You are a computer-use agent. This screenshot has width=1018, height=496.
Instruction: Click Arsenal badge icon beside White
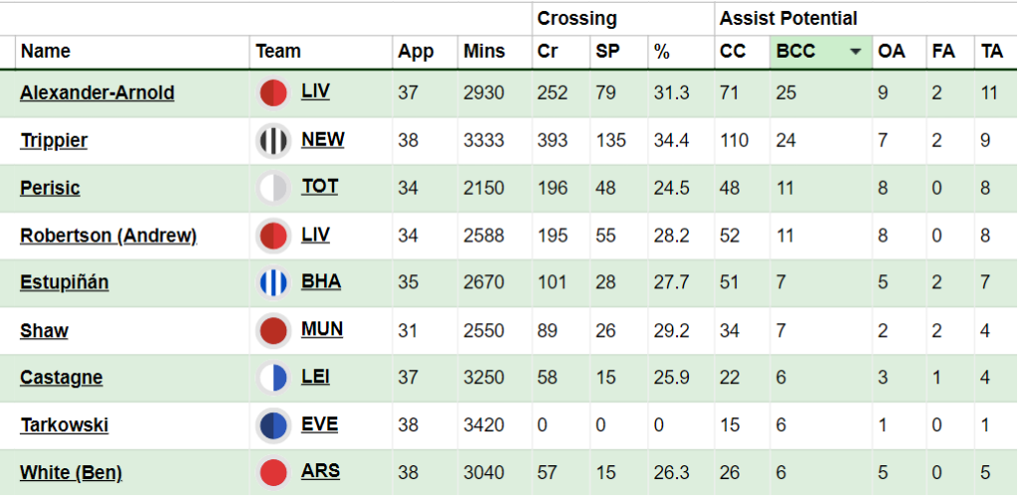[273, 472]
